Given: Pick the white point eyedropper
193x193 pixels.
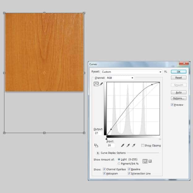Looking at the screenshot, I should [x=134, y=145].
